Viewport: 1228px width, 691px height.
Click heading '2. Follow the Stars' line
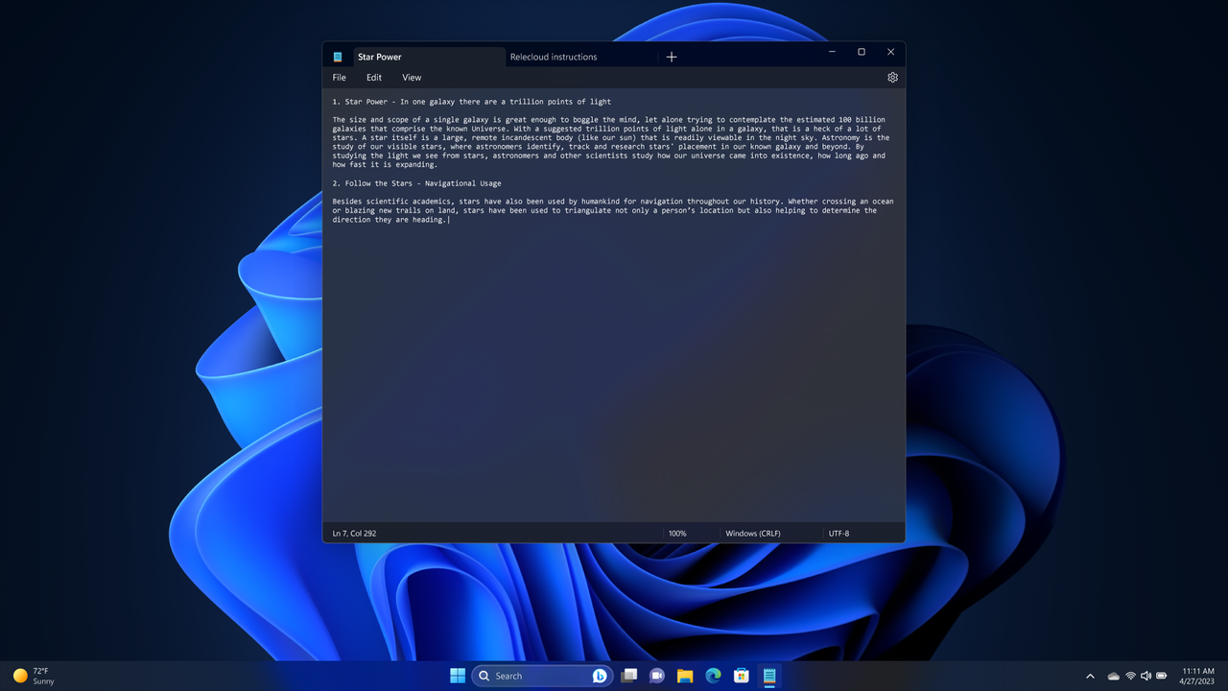(x=417, y=183)
